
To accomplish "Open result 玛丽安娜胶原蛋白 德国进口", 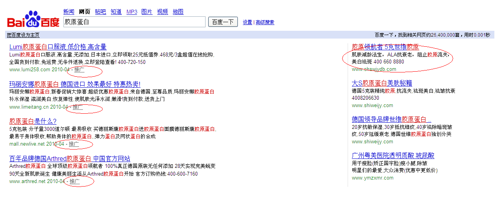I will pyautogui.click(x=75, y=84).
